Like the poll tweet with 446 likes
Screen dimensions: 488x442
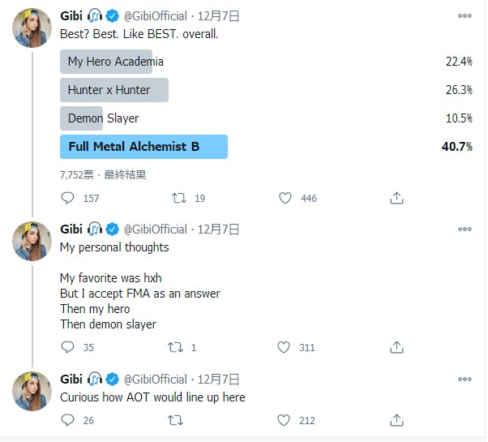285,198
